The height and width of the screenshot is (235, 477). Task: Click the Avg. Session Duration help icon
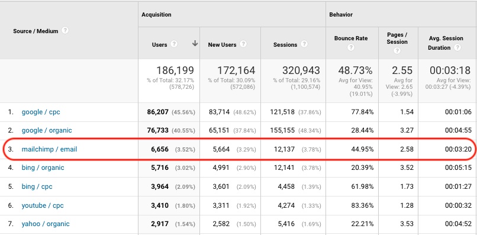(x=457, y=47)
